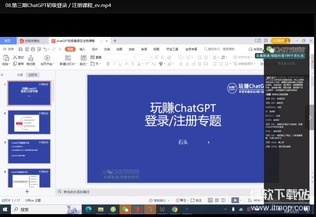This screenshot has height=217, width=316.
Task: Open the font name combo box
Action: [x=120, y=57]
